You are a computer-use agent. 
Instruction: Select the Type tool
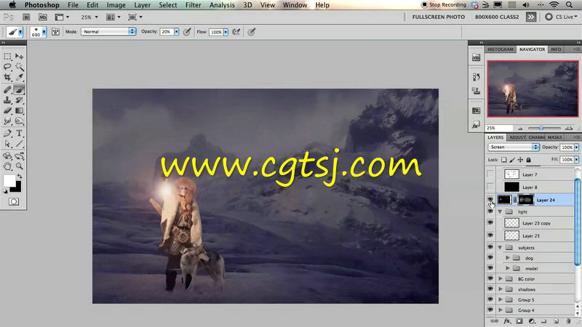click(20, 133)
